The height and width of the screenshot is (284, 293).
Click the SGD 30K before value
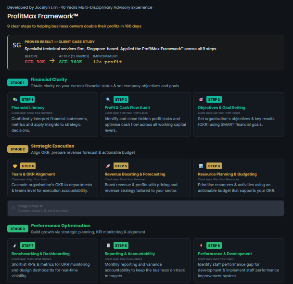point(35,62)
